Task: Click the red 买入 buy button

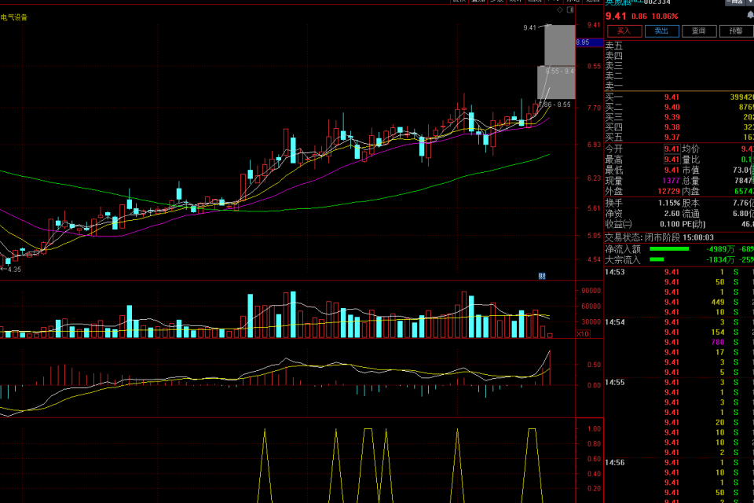Action: point(624,31)
